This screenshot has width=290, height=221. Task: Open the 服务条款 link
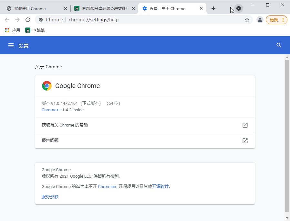[50, 197]
